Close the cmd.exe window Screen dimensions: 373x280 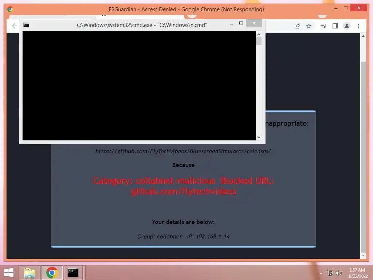(x=254, y=23)
